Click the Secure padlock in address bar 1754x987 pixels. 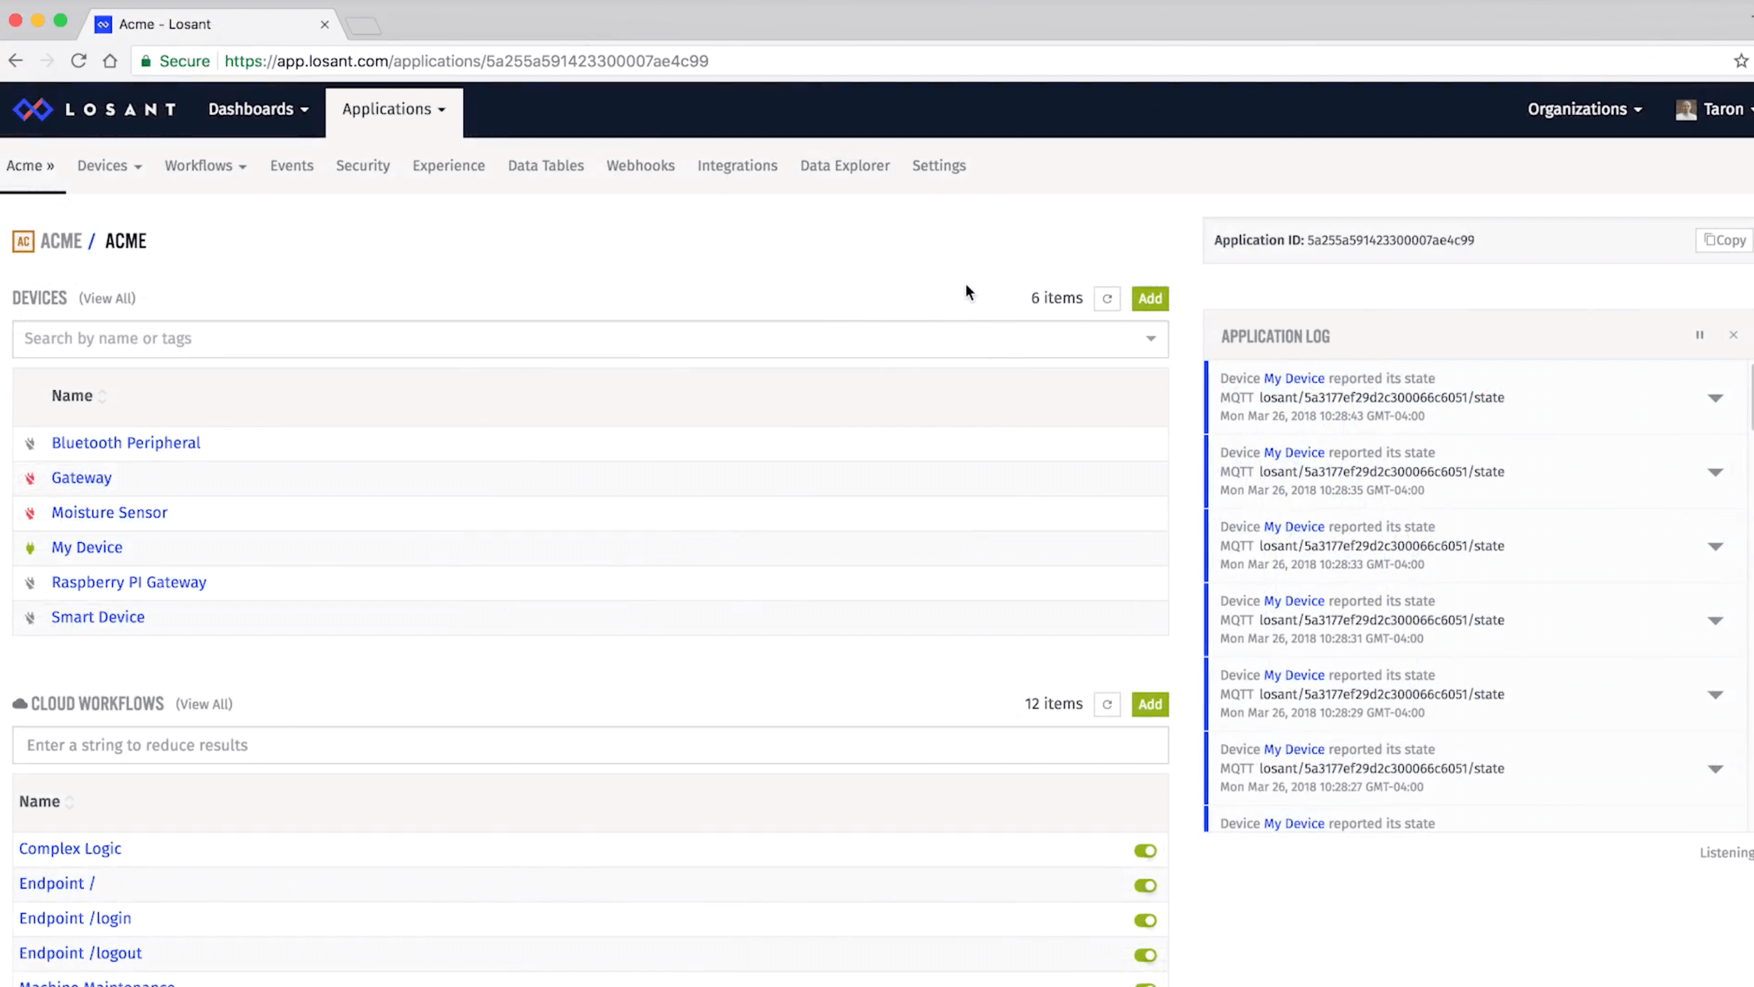[146, 61]
